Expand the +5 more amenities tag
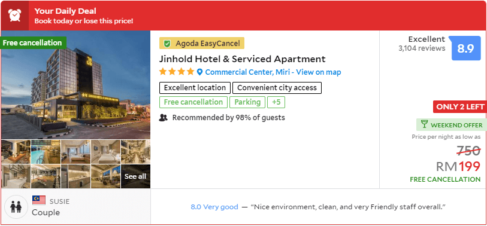 pos(276,102)
